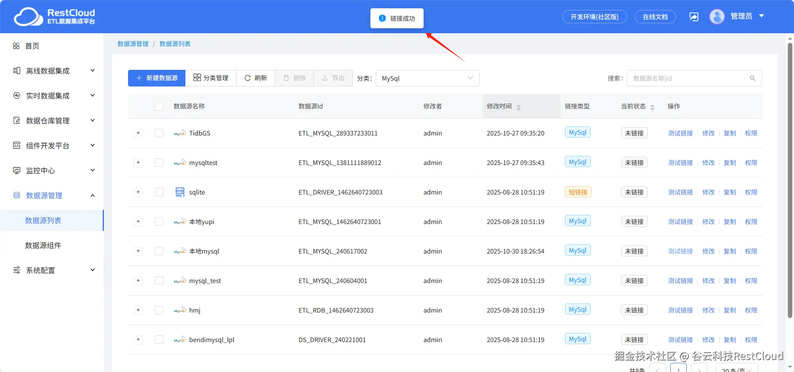Click the vertical page scrollbar
Image resolution: width=794 pixels, height=372 pixels.
point(790,180)
